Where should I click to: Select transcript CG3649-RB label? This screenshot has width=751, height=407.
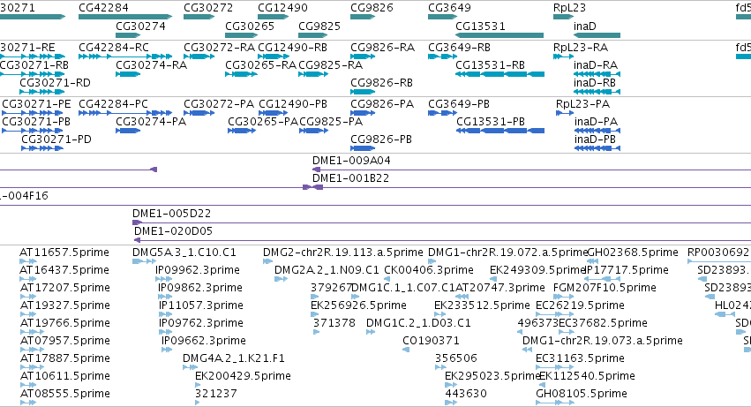click(459, 48)
